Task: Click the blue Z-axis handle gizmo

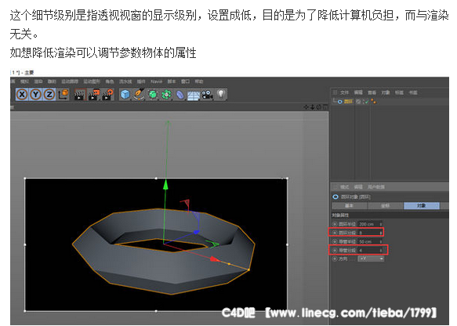Action: (x=197, y=232)
